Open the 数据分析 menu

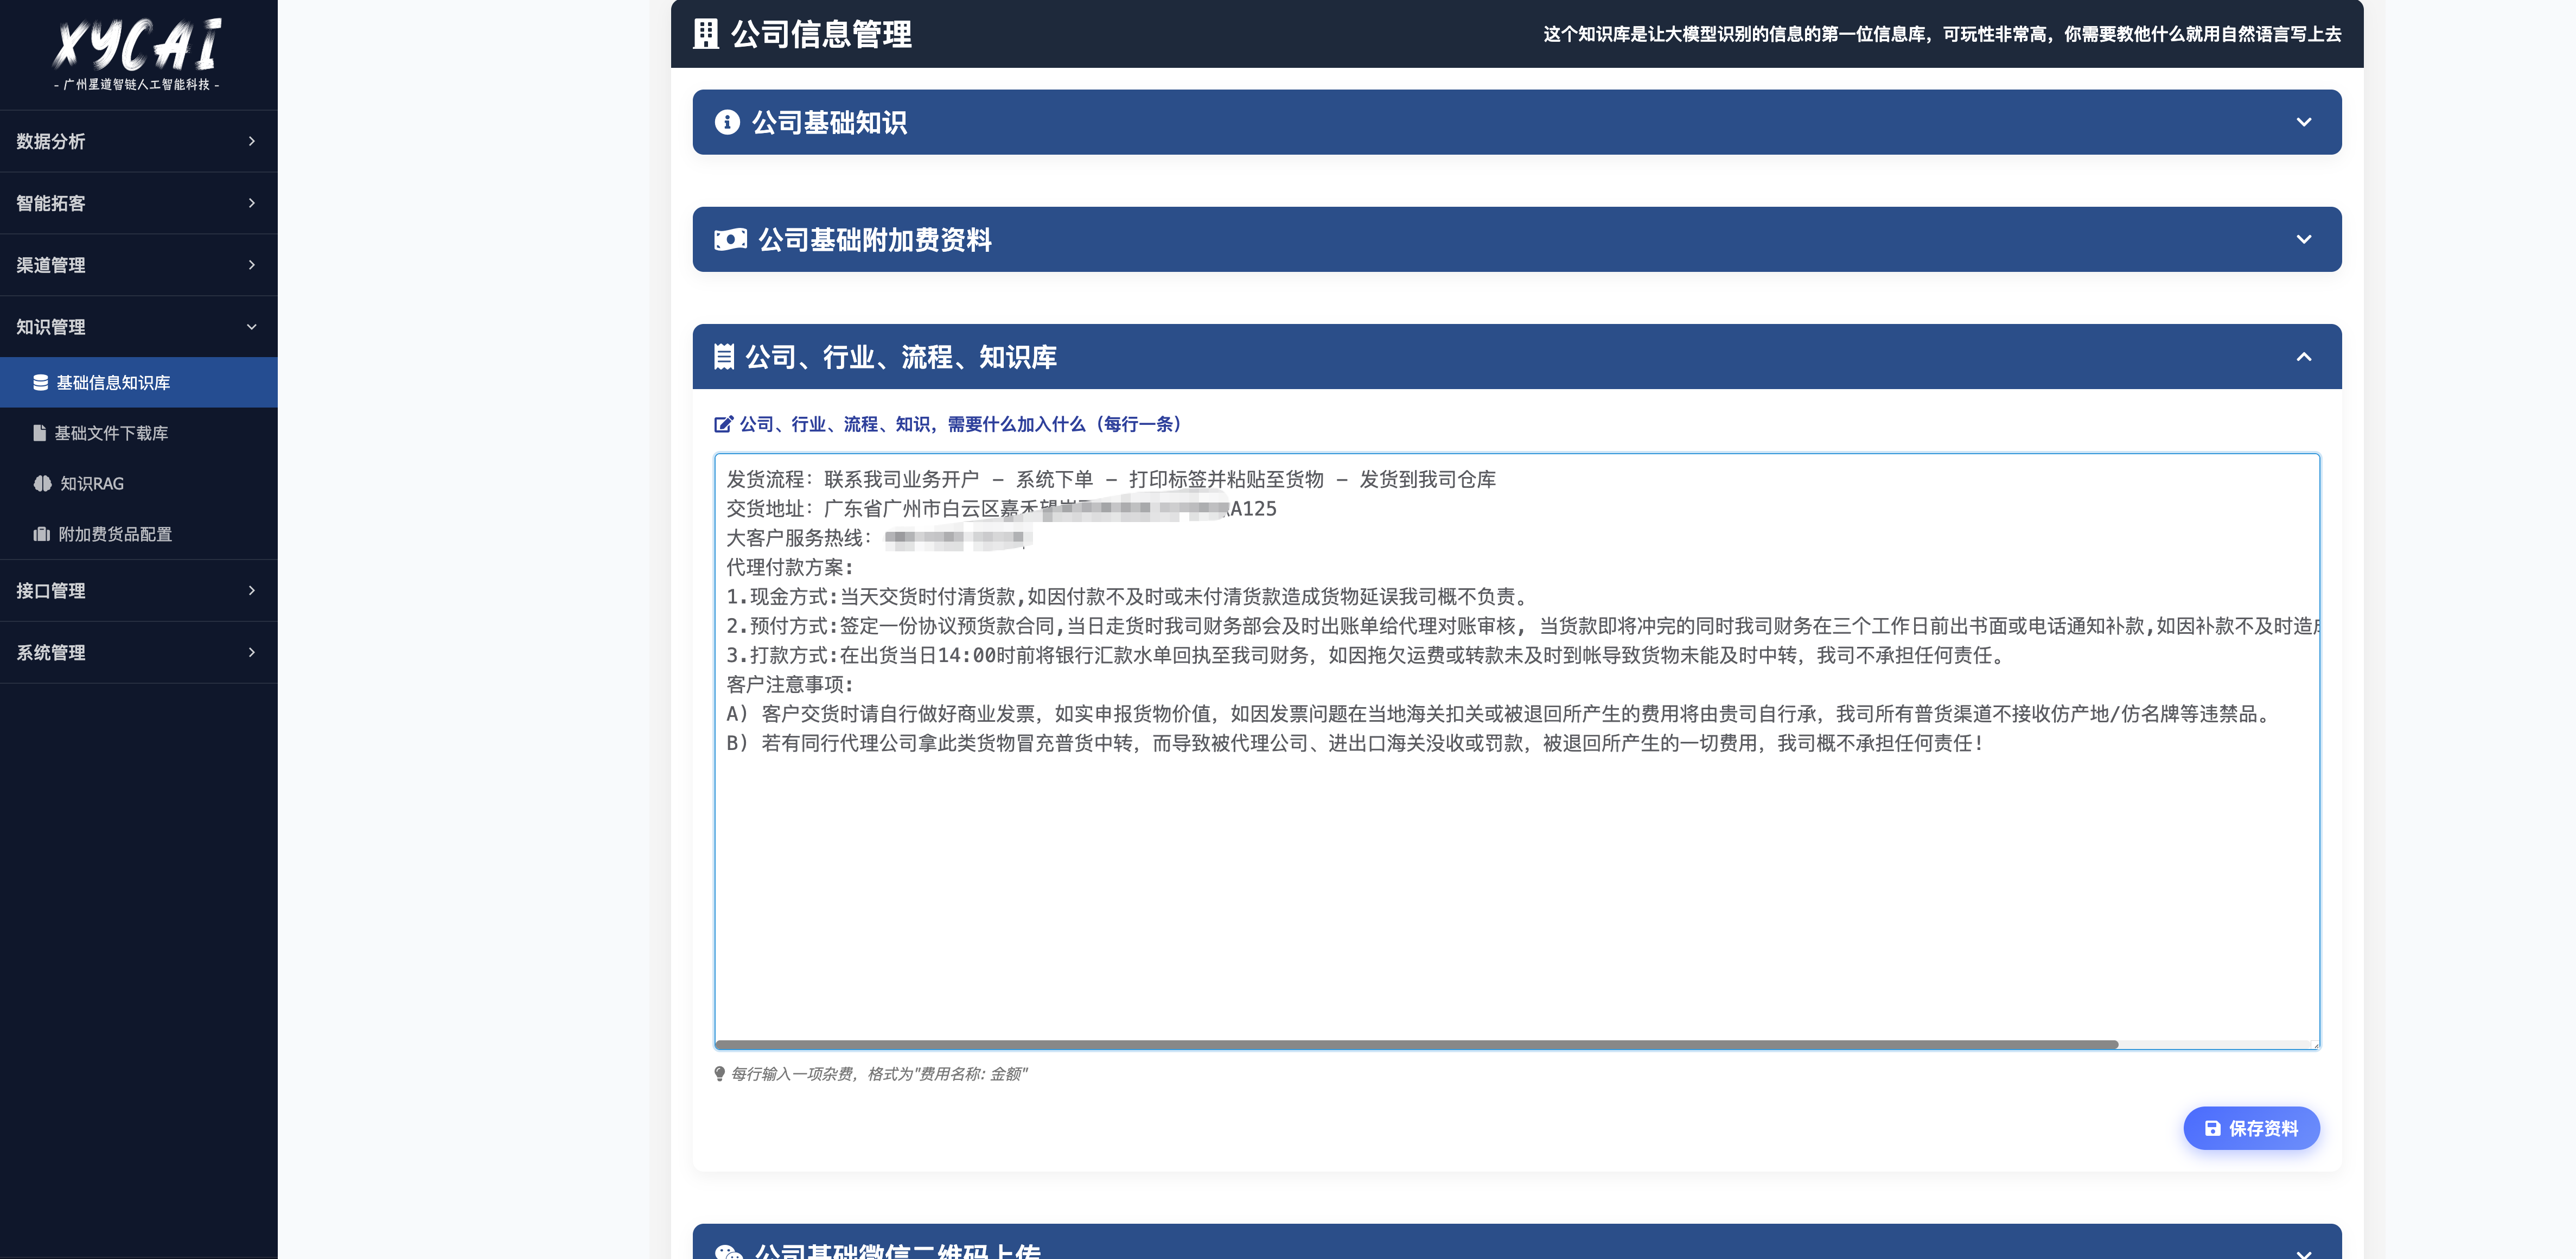click(x=138, y=141)
